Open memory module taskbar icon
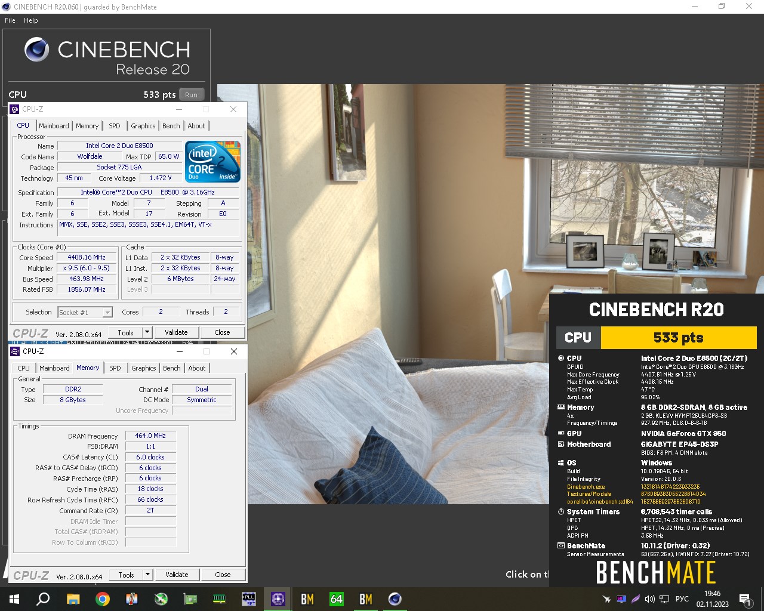The image size is (764, 611). [219, 599]
